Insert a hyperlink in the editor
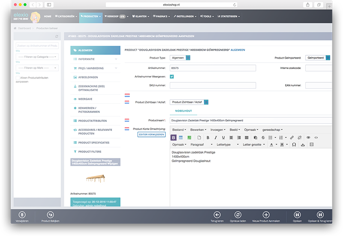Image resolution: width=343 pixels, height=236 pixels. pos(292,137)
